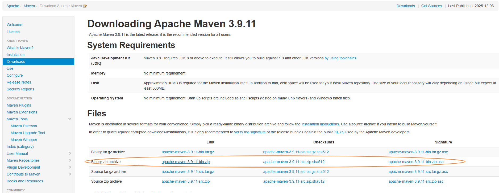Open the installation instructions link
Screen dimensions: 499x193
point(320,124)
